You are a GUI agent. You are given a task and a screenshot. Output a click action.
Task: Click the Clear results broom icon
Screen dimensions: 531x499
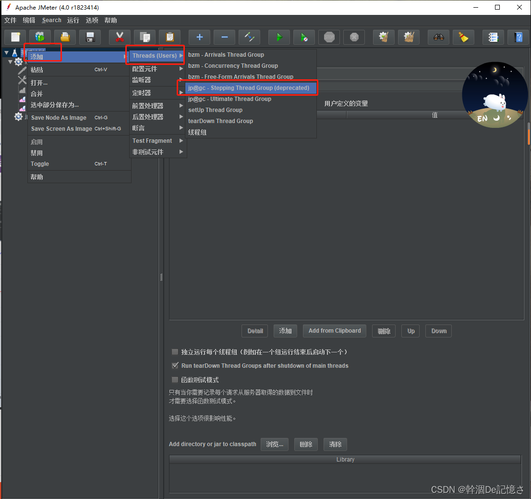[384, 37]
